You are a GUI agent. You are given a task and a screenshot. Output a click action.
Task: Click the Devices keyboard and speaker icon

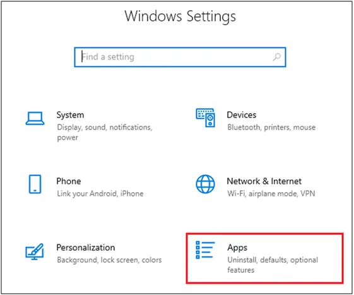(x=205, y=117)
